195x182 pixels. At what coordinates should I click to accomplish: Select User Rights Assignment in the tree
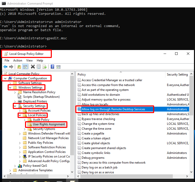pos(49,124)
